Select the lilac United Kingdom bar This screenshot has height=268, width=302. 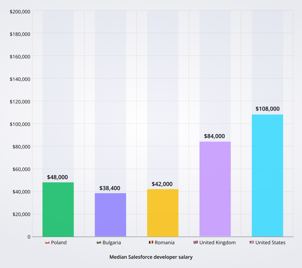pyautogui.click(x=215, y=189)
